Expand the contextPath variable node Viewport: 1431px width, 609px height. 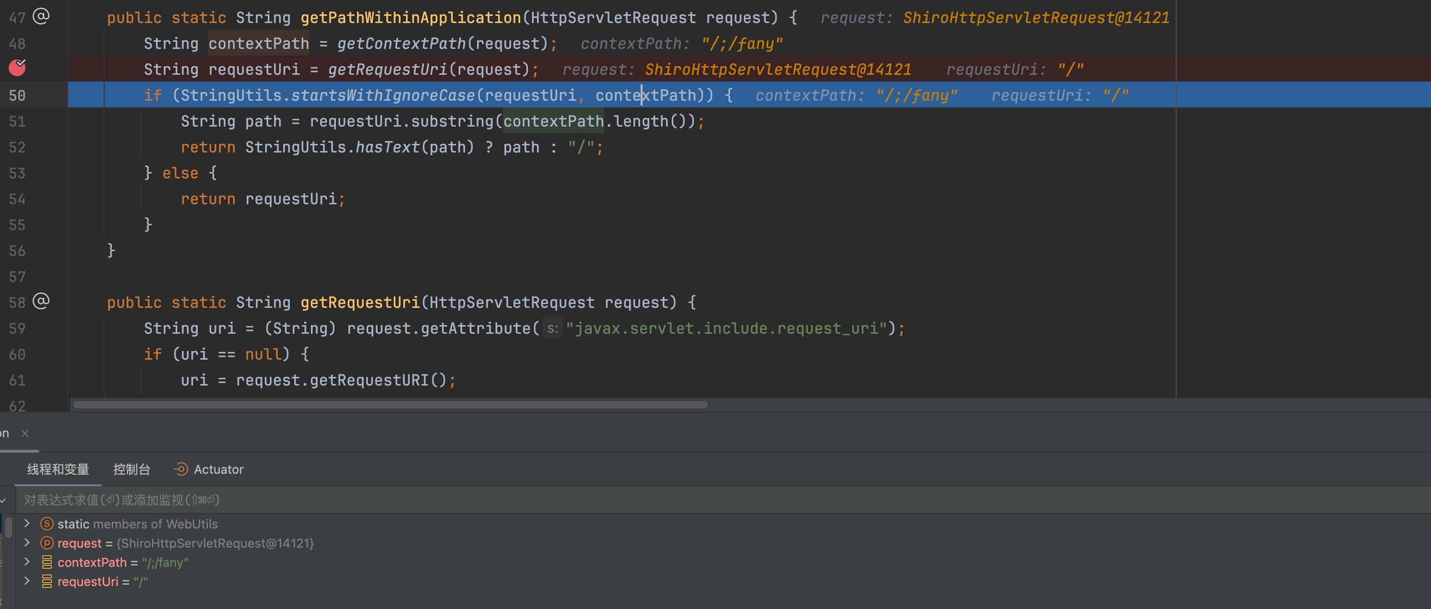coord(27,562)
